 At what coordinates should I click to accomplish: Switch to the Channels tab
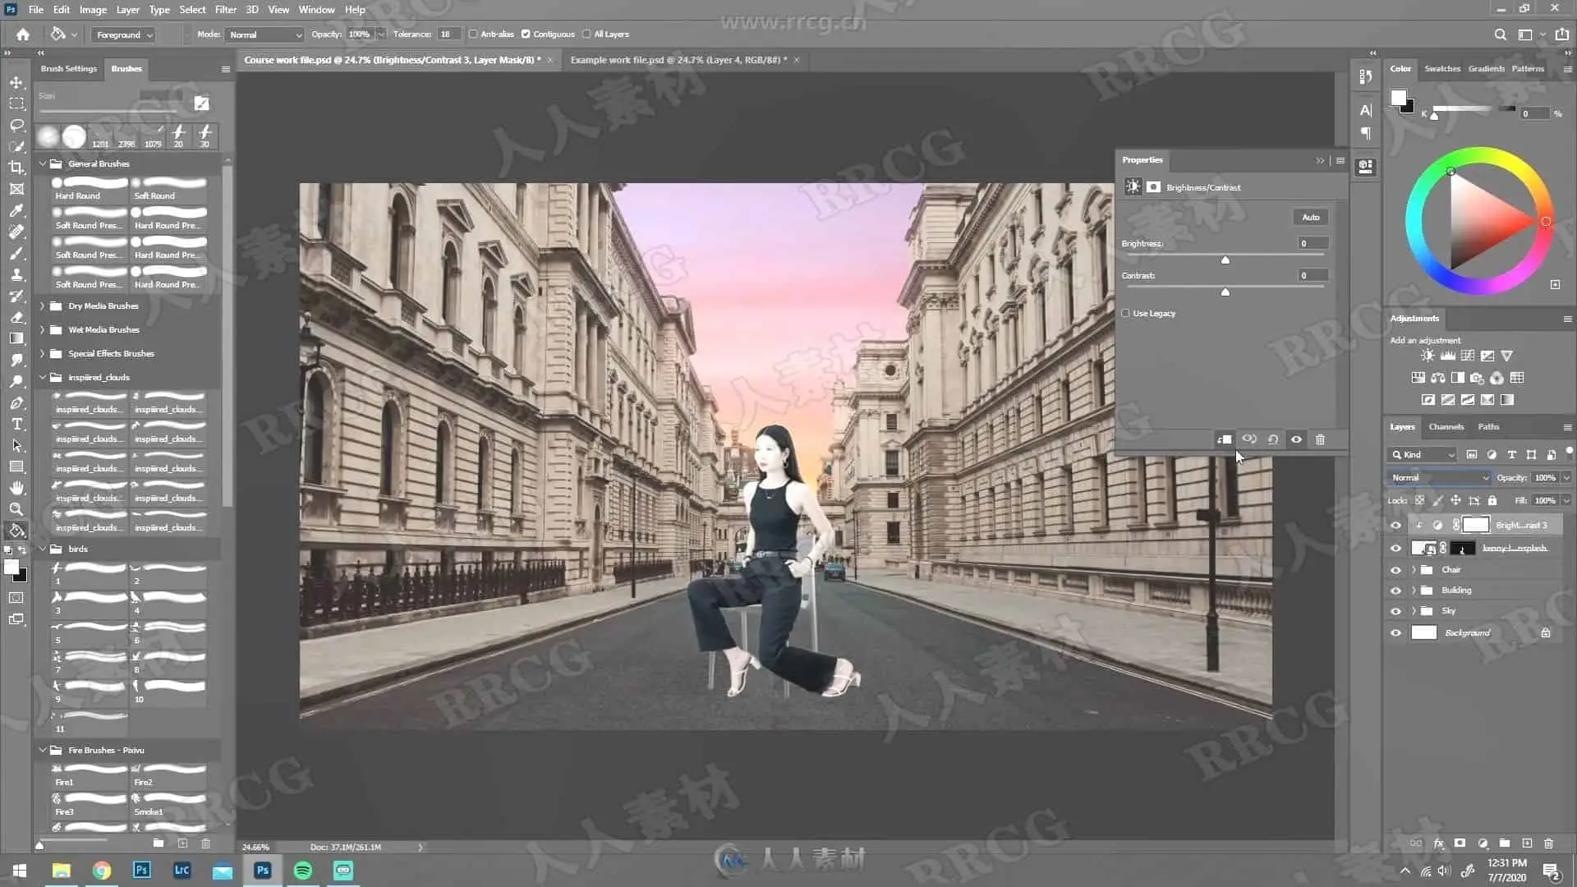1446,427
